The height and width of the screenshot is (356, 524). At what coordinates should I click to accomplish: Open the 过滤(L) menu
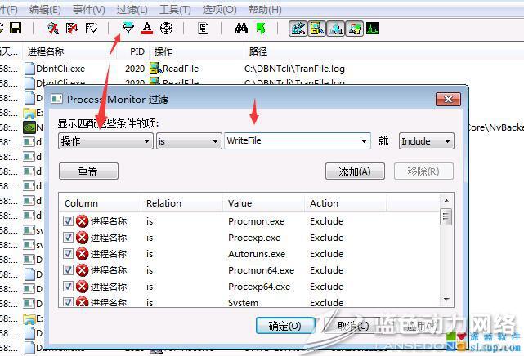pyautogui.click(x=132, y=9)
